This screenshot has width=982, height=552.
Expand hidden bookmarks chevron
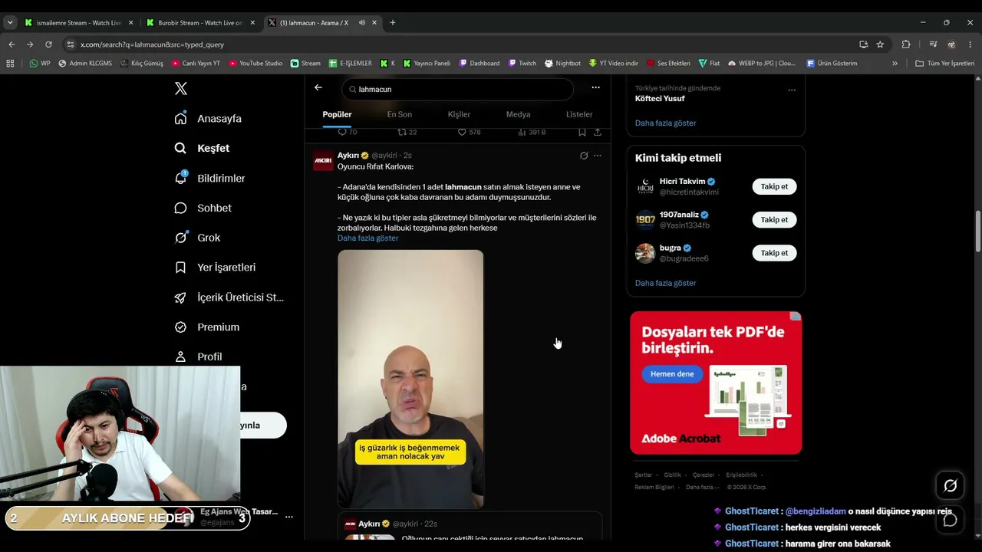coord(895,64)
